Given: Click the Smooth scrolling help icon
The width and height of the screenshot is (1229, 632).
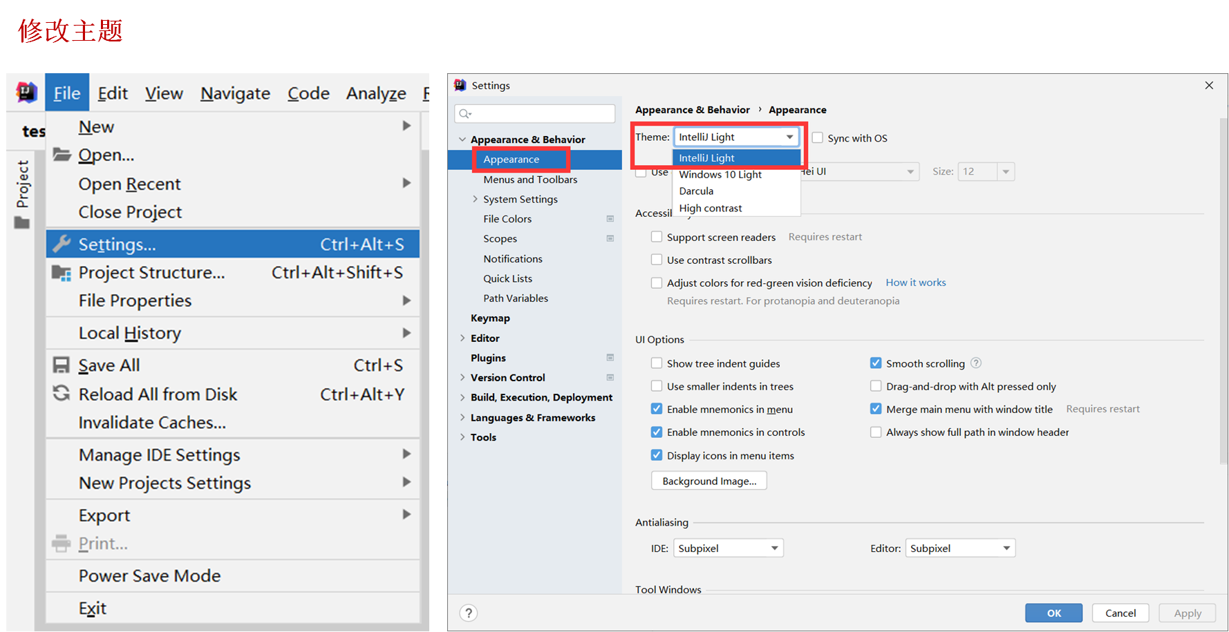Looking at the screenshot, I should (x=976, y=363).
